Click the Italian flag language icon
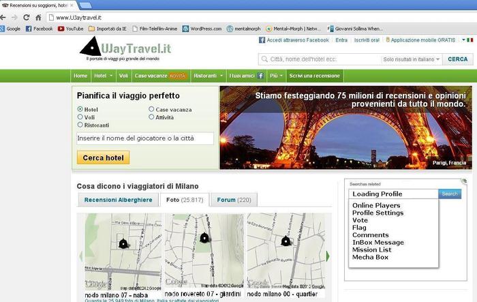 [x=470, y=40]
